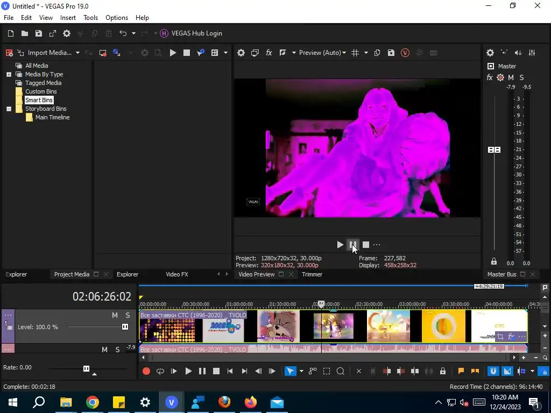This screenshot has height=413, width=551.
Task: Open more options ellipsis under preview
Action: (377, 245)
